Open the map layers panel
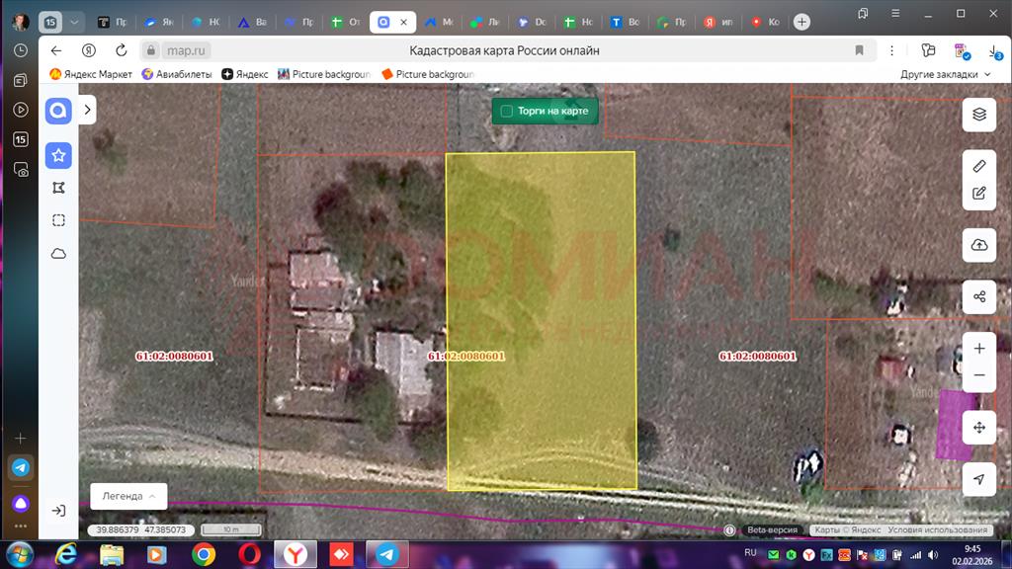This screenshot has width=1012, height=569. click(978, 114)
